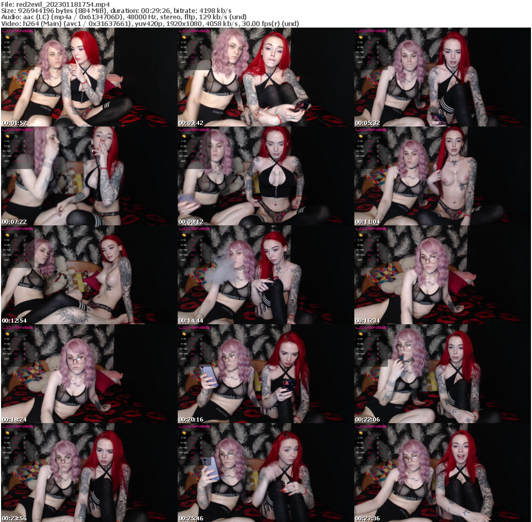The width and height of the screenshot is (532, 522).
Task: Open the file red2evil_202301181754.mp4
Action: coord(62,3)
